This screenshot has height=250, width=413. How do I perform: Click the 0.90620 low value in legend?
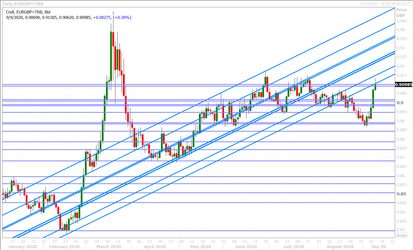click(x=66, y=18)
